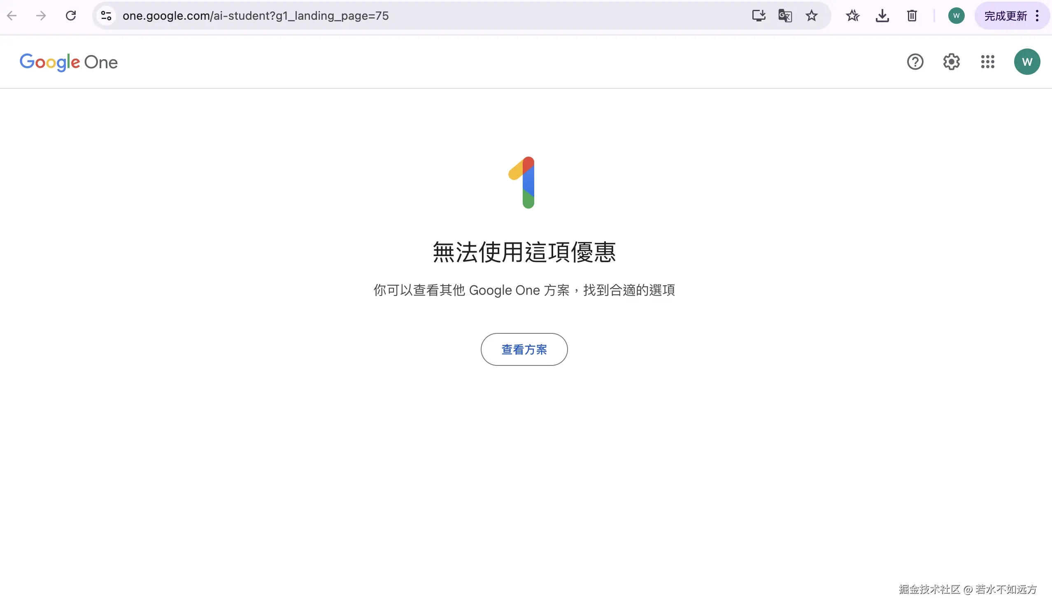This screenshot has height=610, width=1052.
Task: Bookmark this page with the star icon
Action: point(811,16)
